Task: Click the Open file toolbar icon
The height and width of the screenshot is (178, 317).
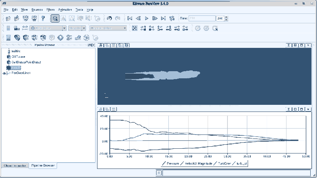Action: (x=8, y=18)
